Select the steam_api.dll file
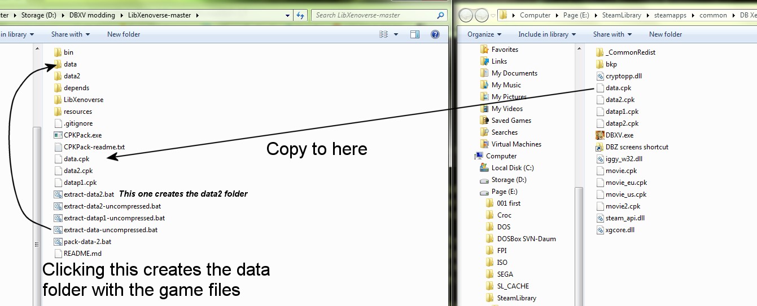This screenshot has height=306, width=757. point(624,218)
